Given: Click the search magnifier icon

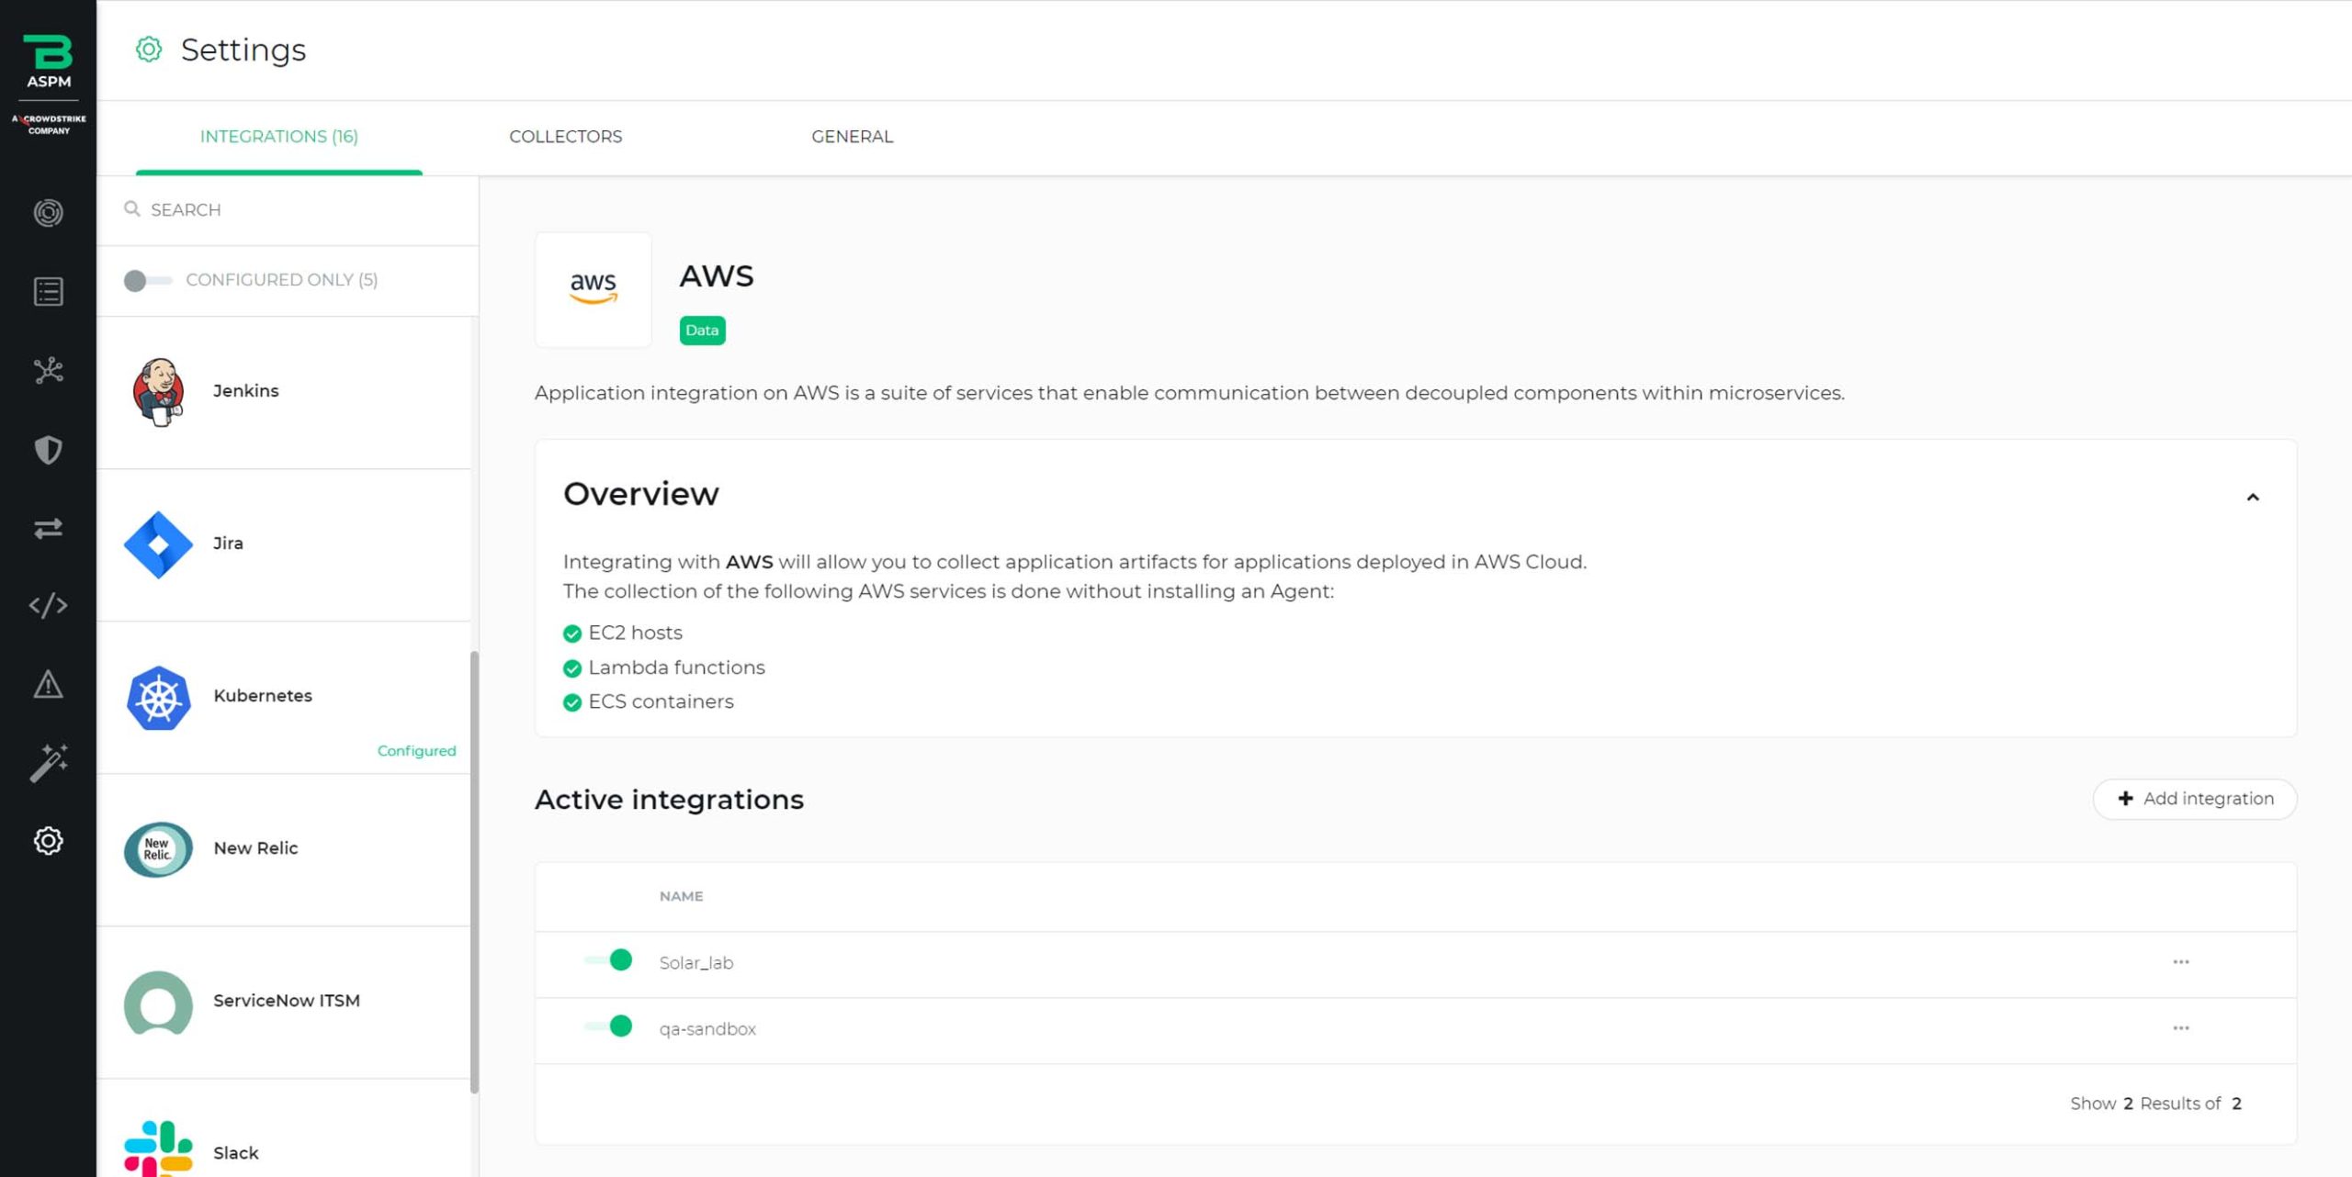Looking at the screenshot, I should [x=132, y=209].
